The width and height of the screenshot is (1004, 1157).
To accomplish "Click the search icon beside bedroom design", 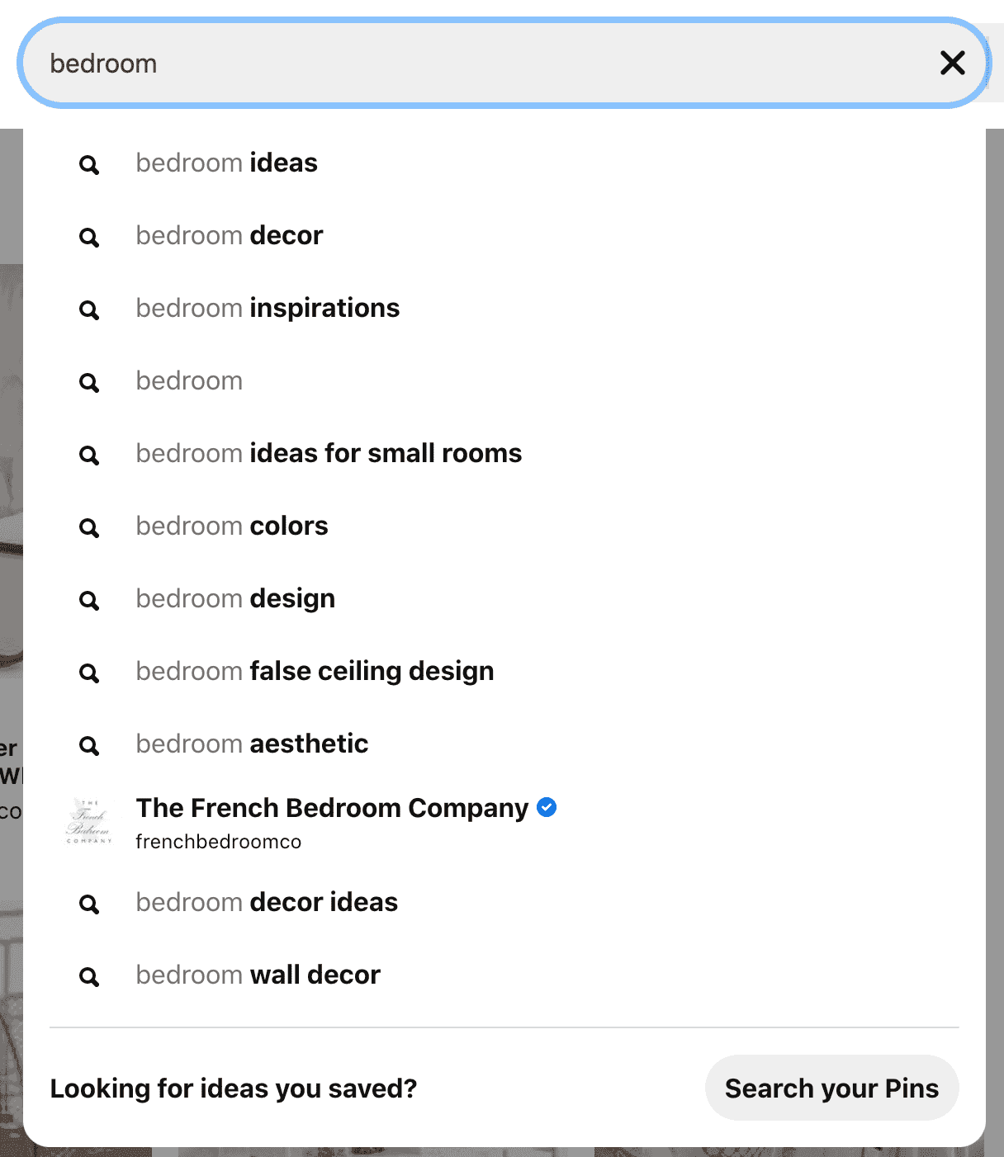I will (x=88, y=600).
